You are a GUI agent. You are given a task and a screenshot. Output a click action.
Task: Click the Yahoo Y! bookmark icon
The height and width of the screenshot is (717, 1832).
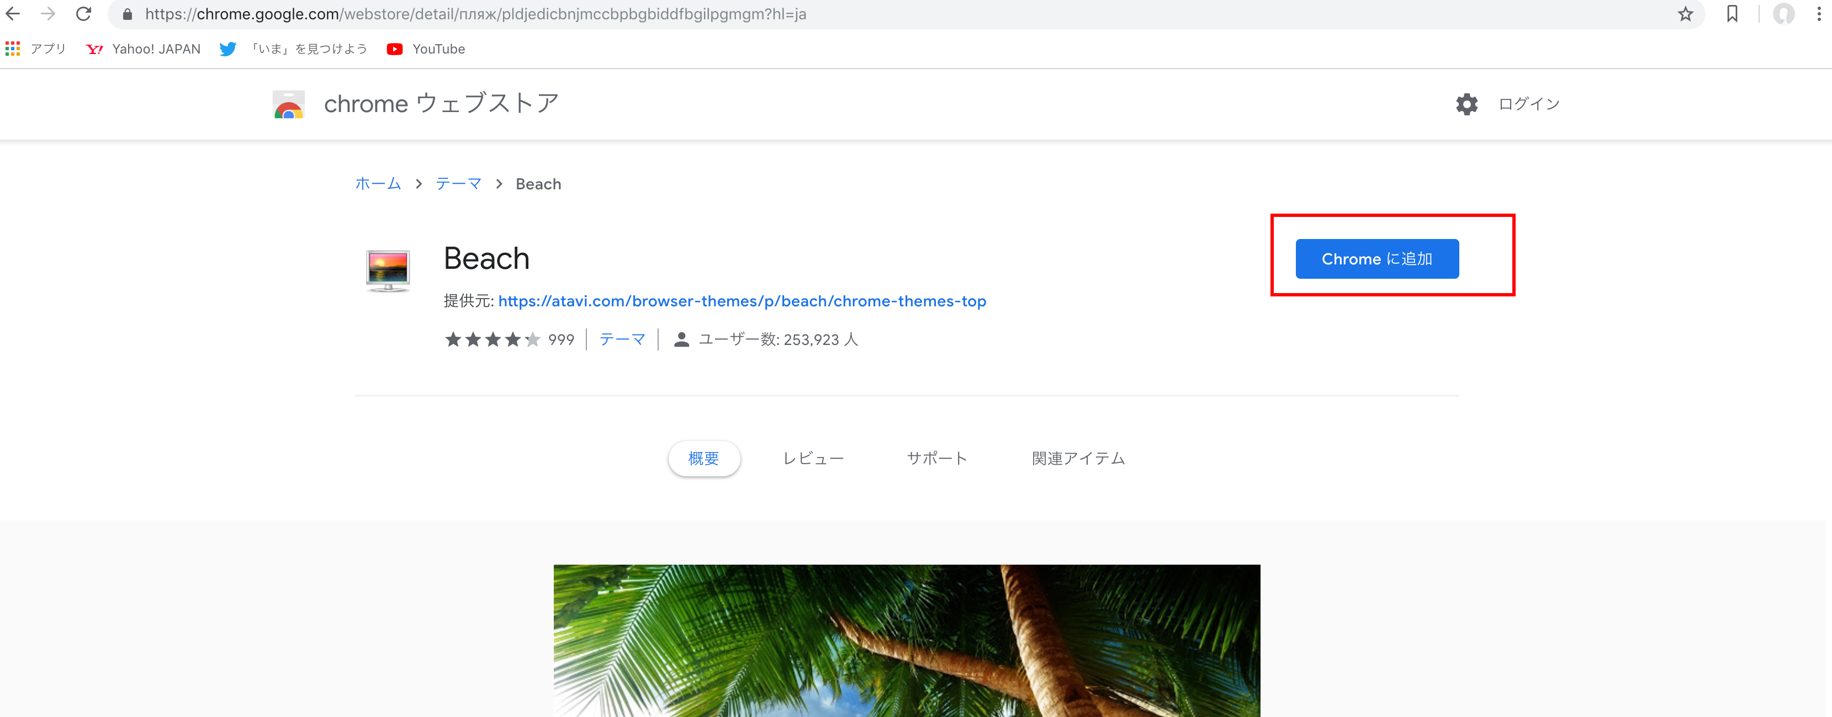[94, 49]
